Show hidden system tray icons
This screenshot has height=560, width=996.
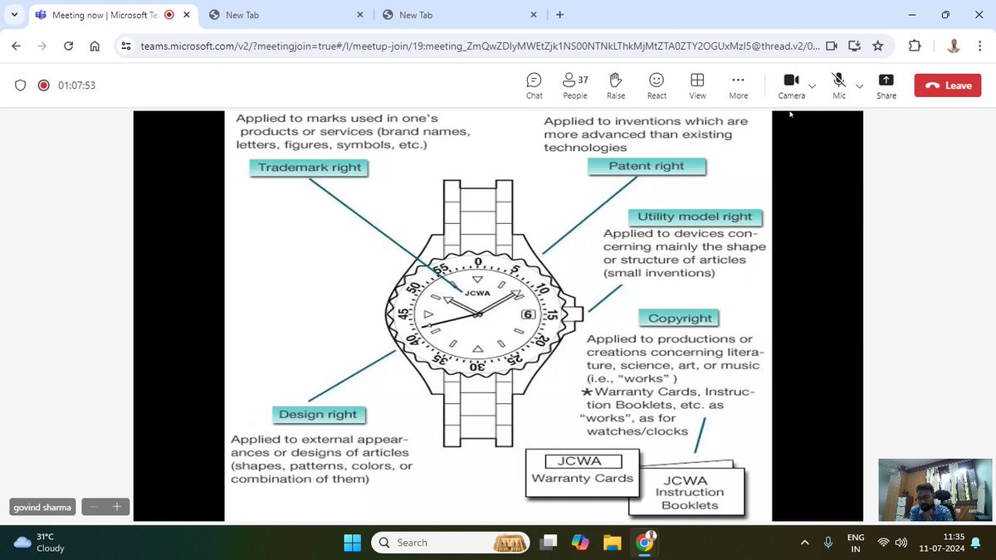pos(804,543)
